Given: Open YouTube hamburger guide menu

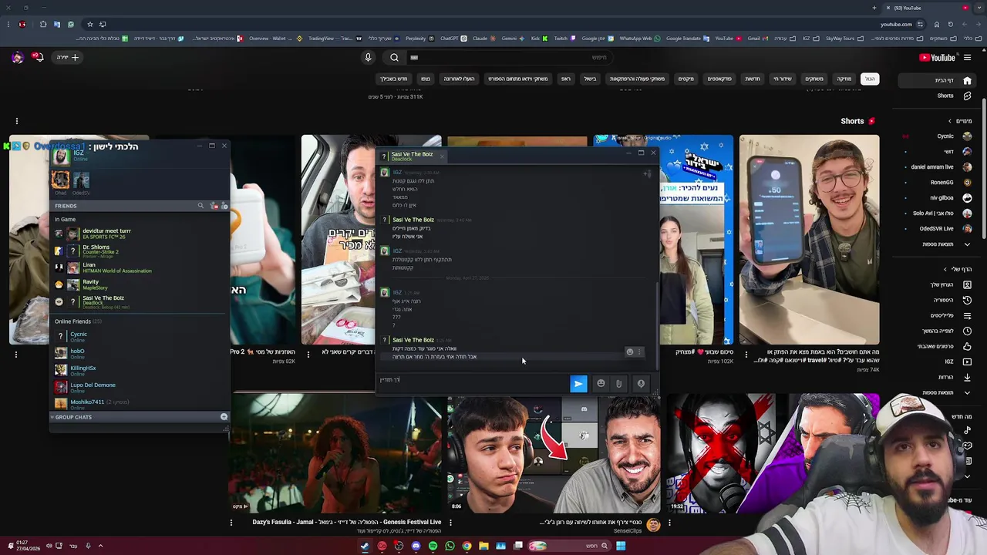Looking at the screenshot, I should pyautogui.click(x=968, y=57).
